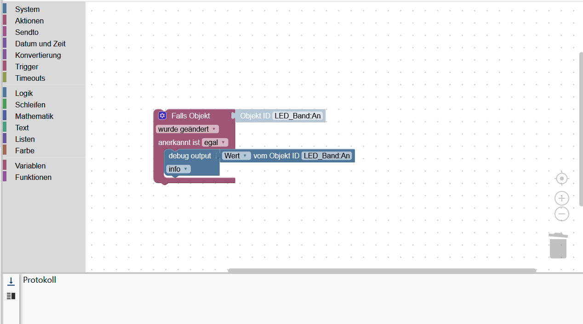Select the debug output block
This screenshot has height=324, width=583.
click(x=190, y=156)
